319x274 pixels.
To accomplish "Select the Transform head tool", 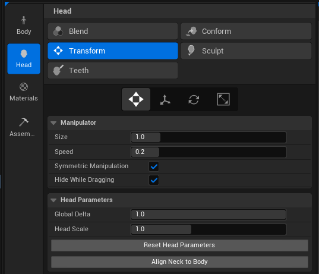I will tap(113, 51).
